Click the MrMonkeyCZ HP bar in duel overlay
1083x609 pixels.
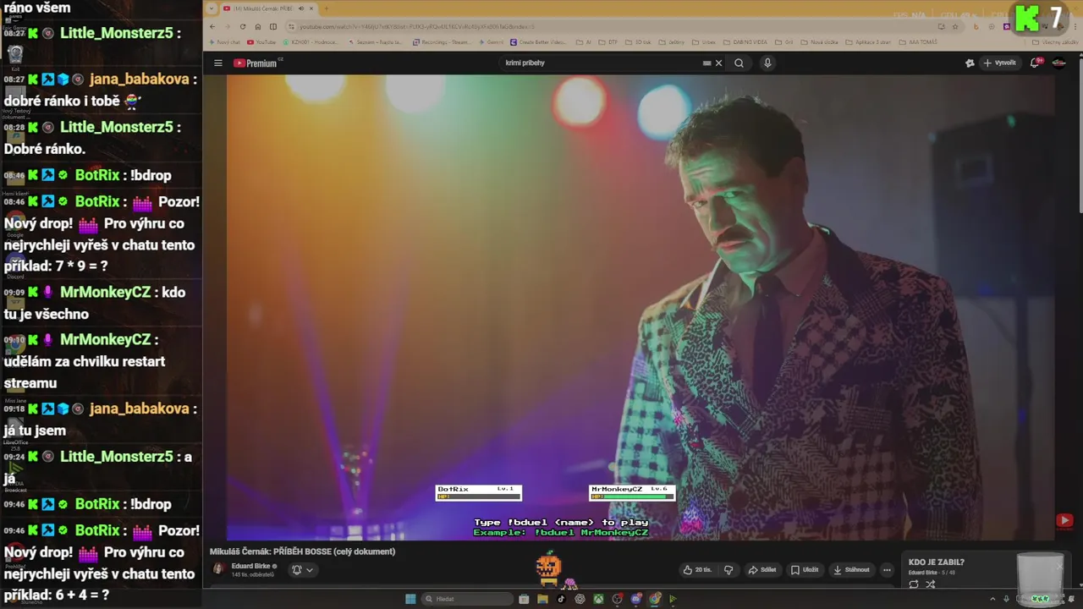pos(632,497)
